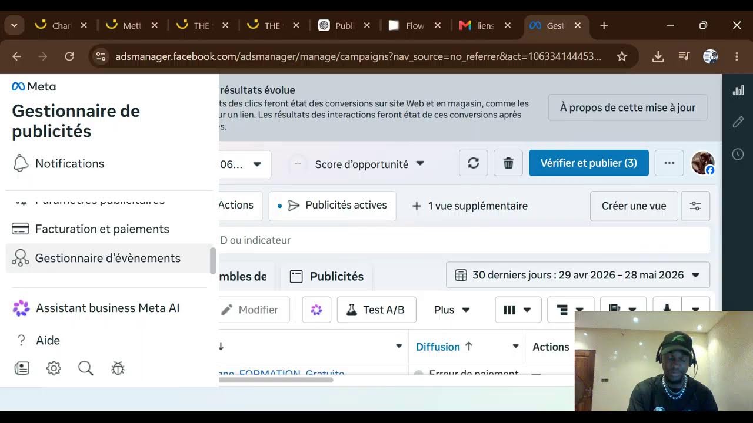753x423 pixels.
Task: Click À propos de cette mise à jour
Action: click(628, 108)
